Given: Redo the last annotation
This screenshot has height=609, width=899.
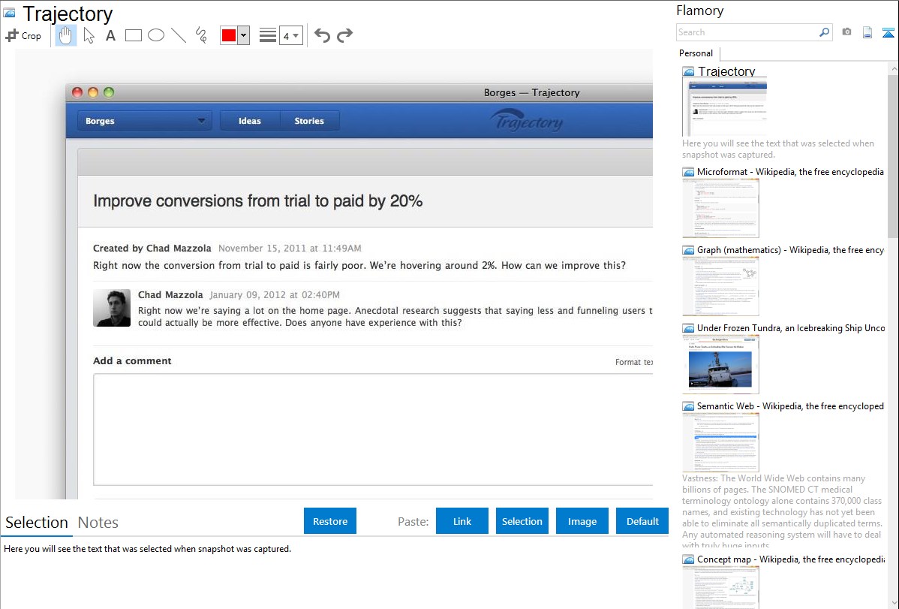Looking at the screenshot, I should [x=344, y=35].
